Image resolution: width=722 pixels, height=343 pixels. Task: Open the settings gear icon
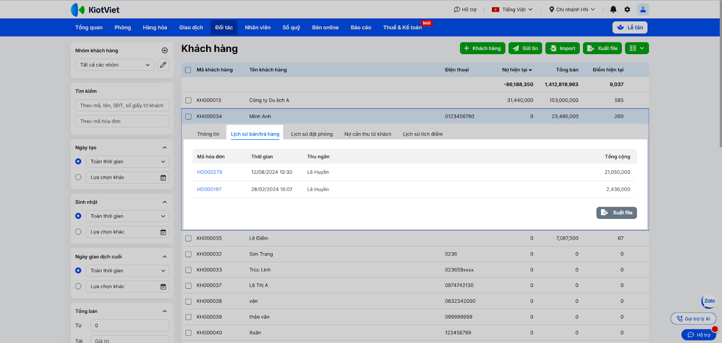pyautogui.click(x=627, y=9)
